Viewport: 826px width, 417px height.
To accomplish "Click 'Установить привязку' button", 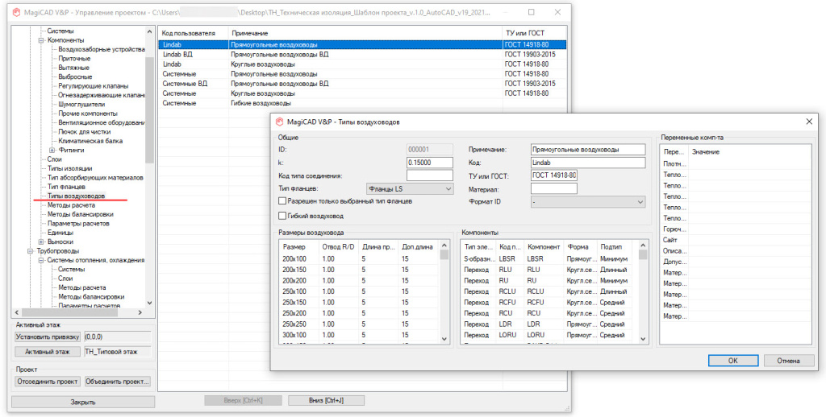I will (47, 336).
